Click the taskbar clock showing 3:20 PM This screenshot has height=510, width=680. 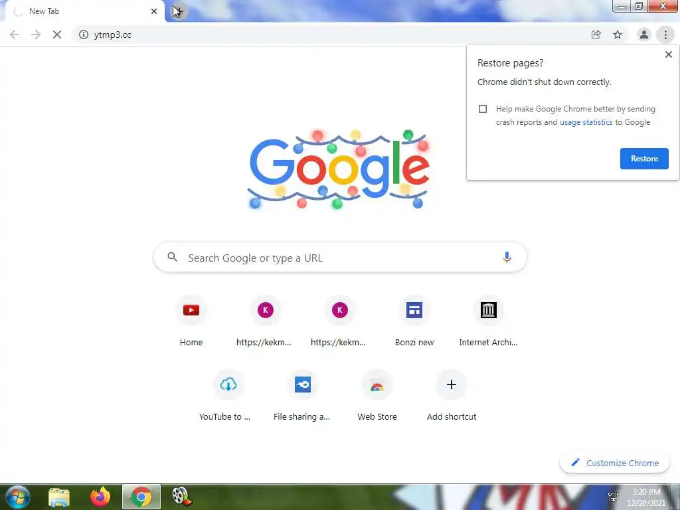tap(646, 497)
